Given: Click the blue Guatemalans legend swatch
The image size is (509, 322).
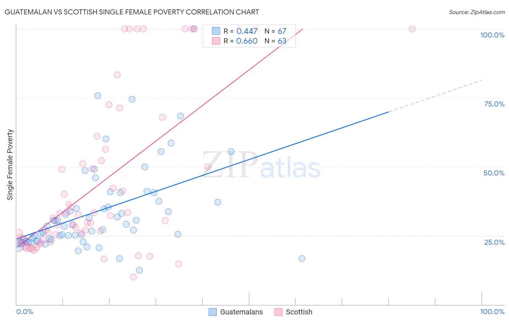Looking at the screenshot, I should pyautogui.click(x=213, y=312).
